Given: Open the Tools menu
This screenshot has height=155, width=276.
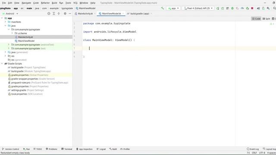Looking at the screenshot, I should 68,3.
